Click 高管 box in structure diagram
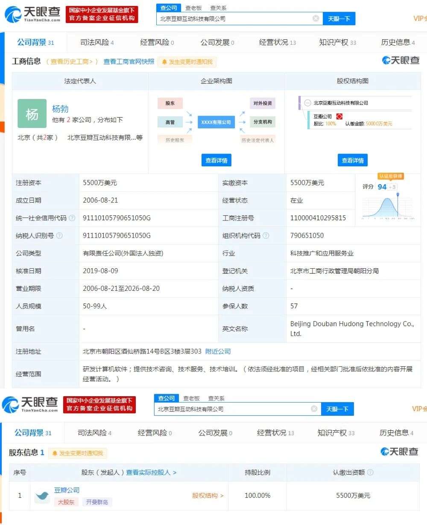The height and width of the screenshot is (525, 427). [170, 122]
